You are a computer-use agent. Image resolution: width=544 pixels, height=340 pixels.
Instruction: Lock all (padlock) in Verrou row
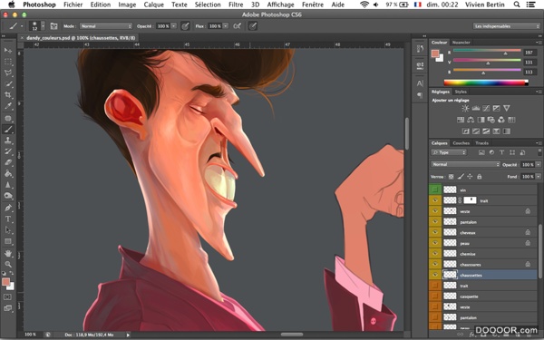pyautogui.click(x=479, y=177)
